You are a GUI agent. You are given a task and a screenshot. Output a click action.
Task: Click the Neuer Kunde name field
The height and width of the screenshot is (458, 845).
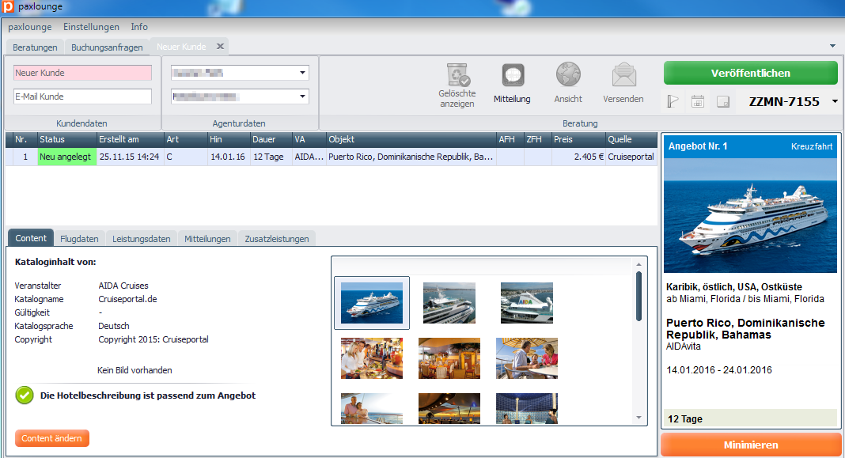point(82,73)
